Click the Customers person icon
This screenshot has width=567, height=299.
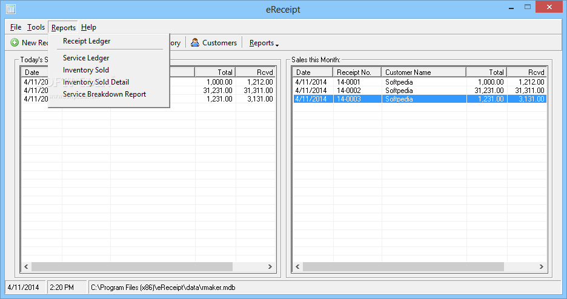point(195,42)
